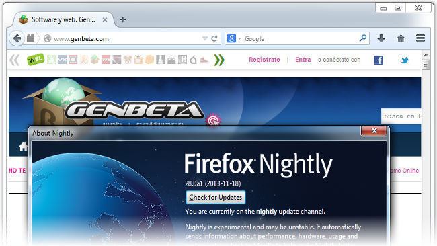
Task: Click the Regístrate link
Action: pyautogui.click(x=264, y=60)
